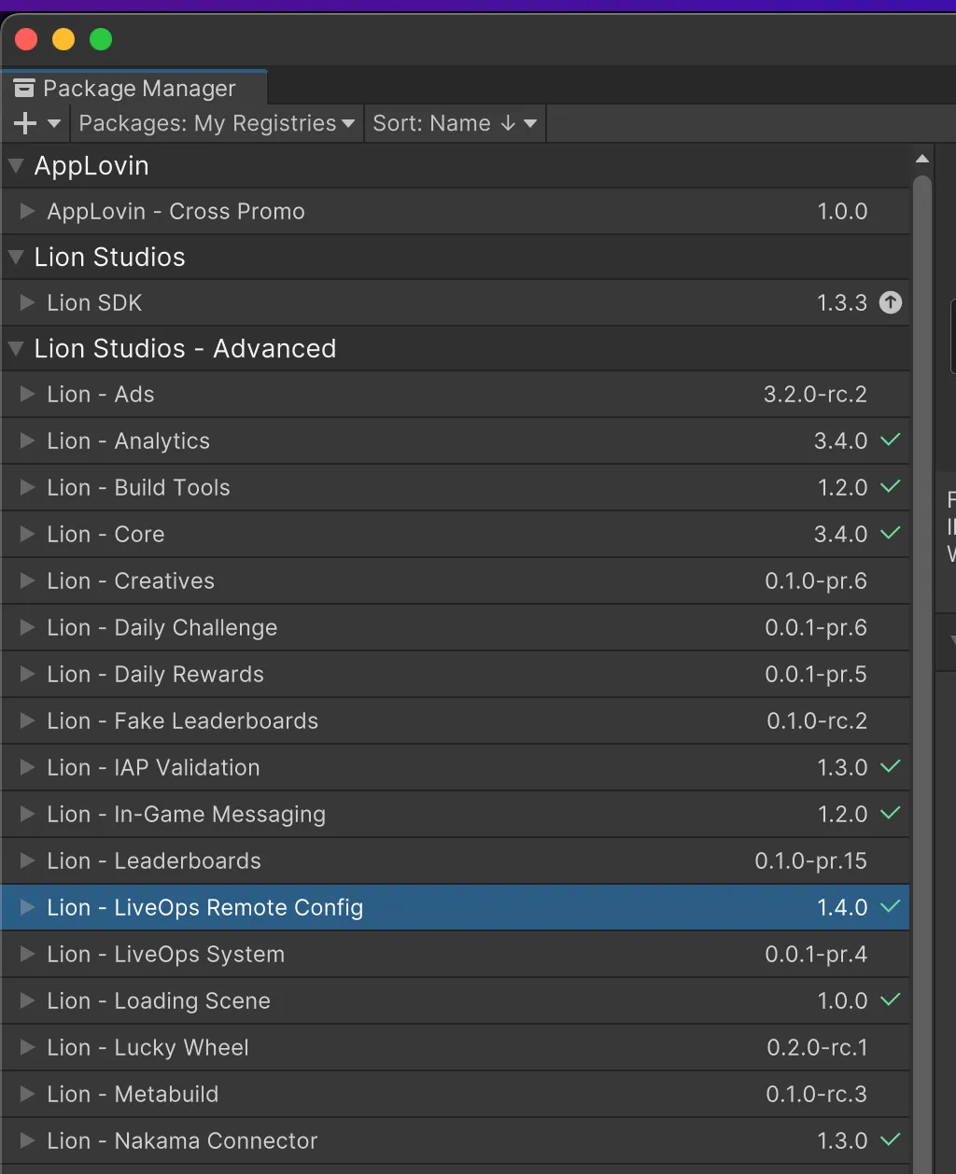Expand Lion - In-Game Messaging arrow
The width and height of the screenshot is (956, 1174).
pyautogui.click(x=28, y=815)
